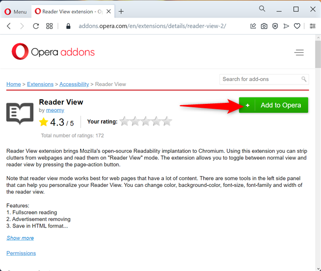Open a new tab with plus button
This screenshot has width=321, height=271.
point(121,11)
